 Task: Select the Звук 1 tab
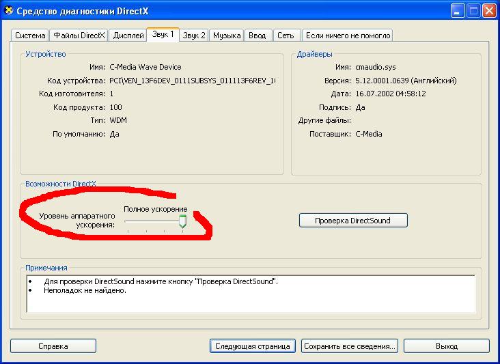click(x=163, y=34)
